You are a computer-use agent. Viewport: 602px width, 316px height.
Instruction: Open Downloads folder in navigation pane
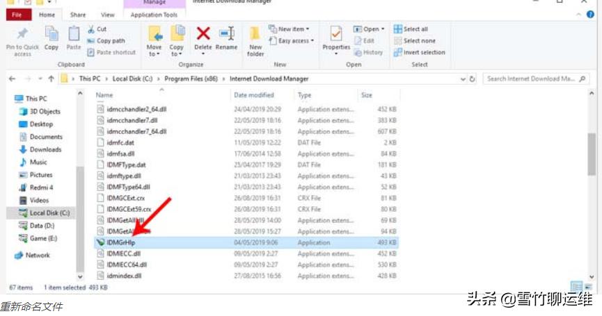coord(45,149)
